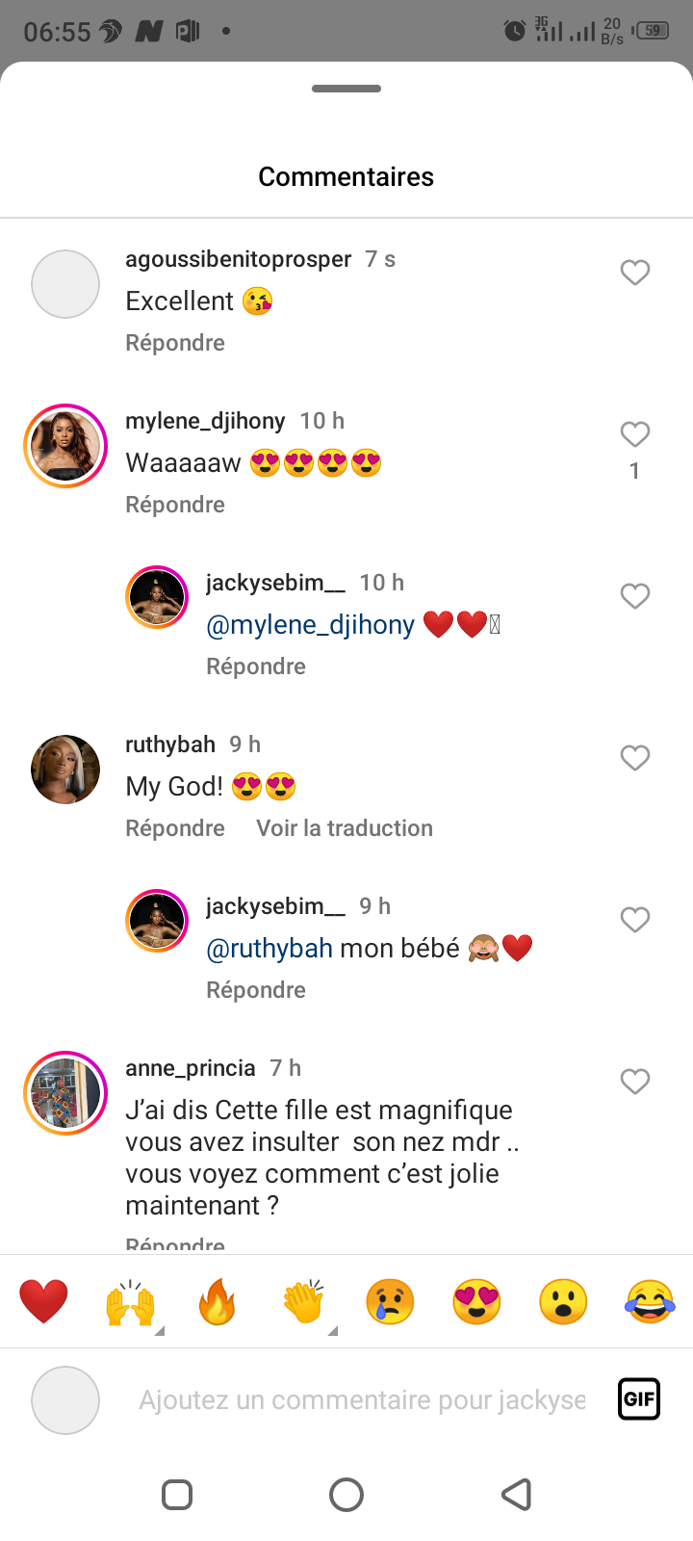Choose the clapping hands reaction emoji
Screen dimensions: 693x1541
303,1302
